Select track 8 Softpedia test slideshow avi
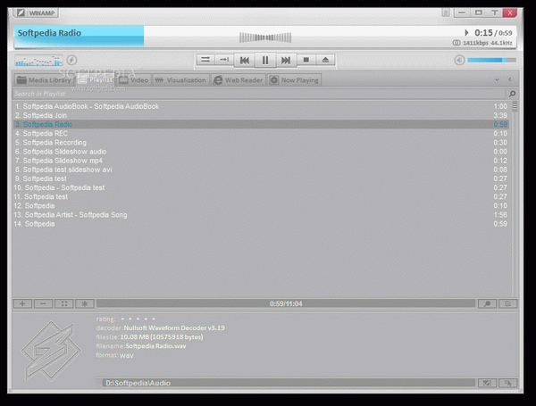Viewport: 536px width, 406px height. point(261,170)
